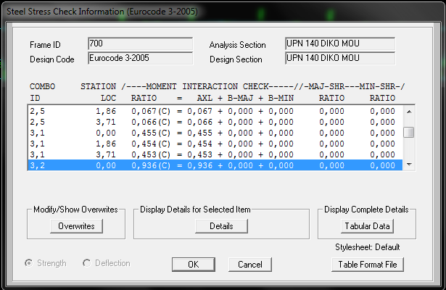The width and height of the screenshot is (446, 290).
Task: Select combo 3,1 row at station 3,71
Action: (x=215, y=154)
